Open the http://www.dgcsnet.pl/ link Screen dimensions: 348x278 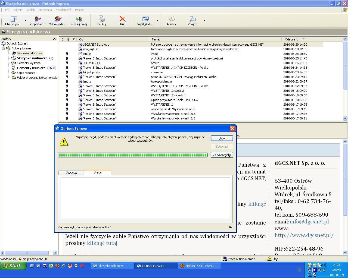(304, 235)
